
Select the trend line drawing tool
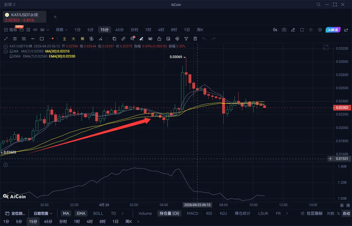6,39
